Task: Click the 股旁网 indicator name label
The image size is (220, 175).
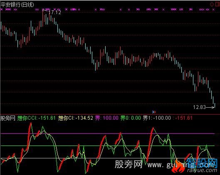Action: click(x=8, y=118)
